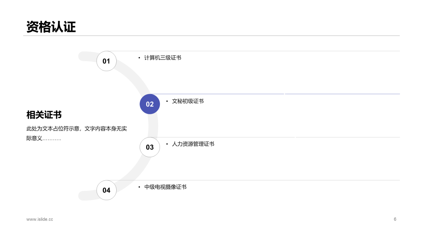Click the 01 numbered circle
Image resolution: width=423 pixels, height=237 pixels.
coord(106,61)
